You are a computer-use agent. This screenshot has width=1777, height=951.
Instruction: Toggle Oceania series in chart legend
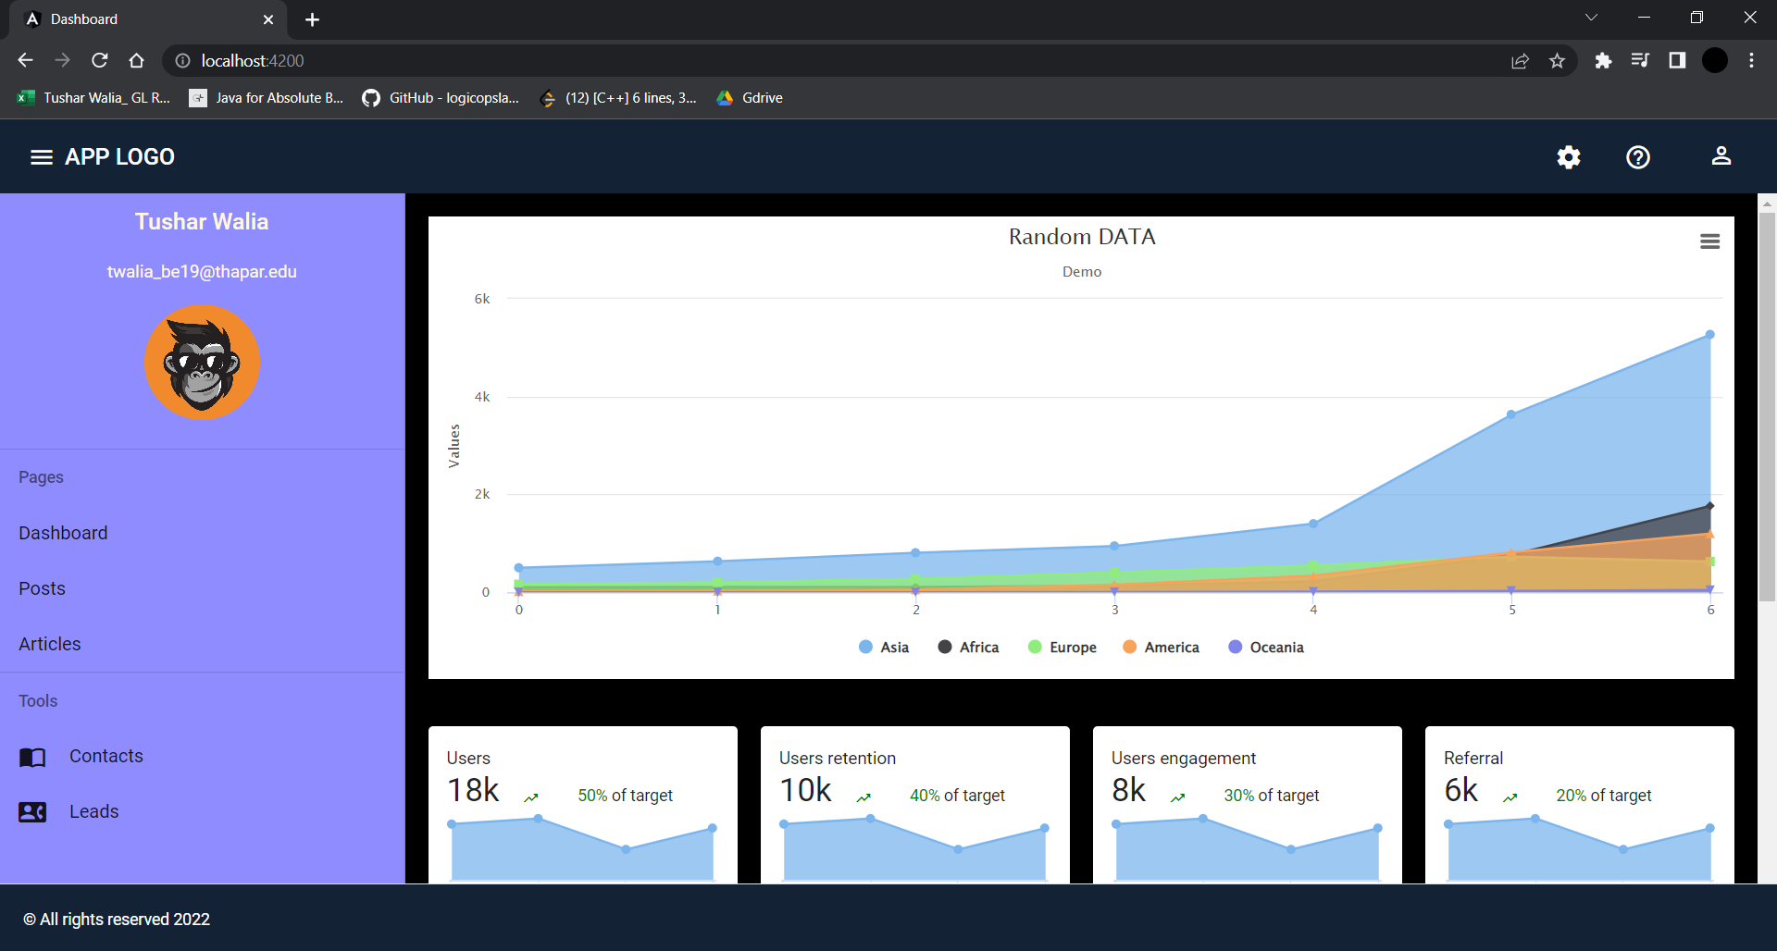(1266, 648)
